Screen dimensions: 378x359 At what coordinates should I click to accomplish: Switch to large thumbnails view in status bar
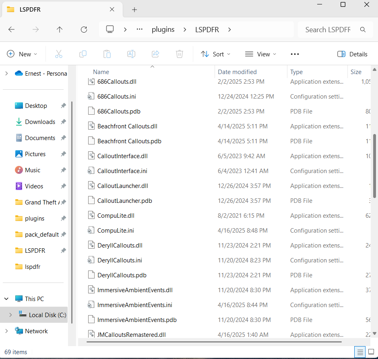point(370,351)
